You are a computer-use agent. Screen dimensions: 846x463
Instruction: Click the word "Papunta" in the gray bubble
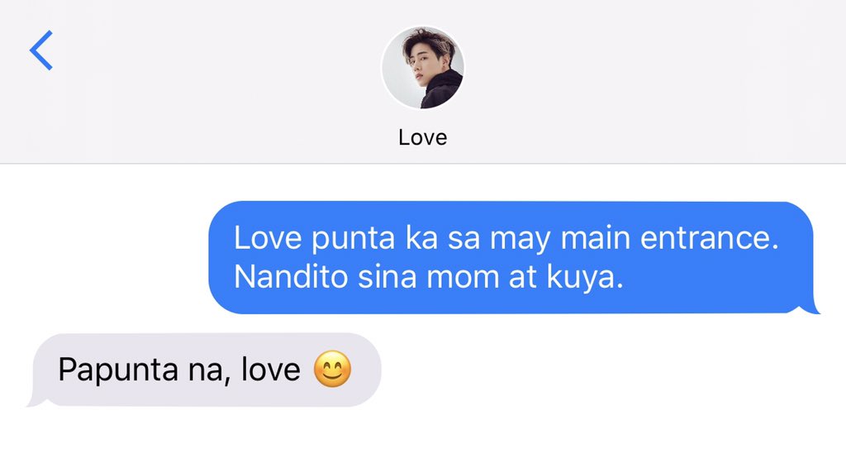coord(117,370)
